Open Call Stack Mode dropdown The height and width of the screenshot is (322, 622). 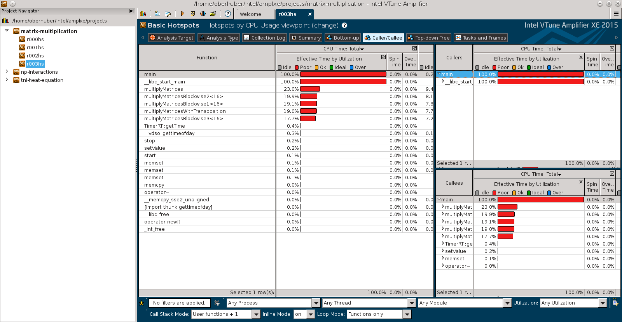tap(256, 314)
